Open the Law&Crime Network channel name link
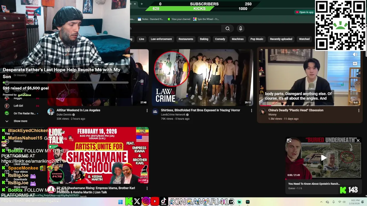This screenshot has height=206, width=367. (173, 115)
